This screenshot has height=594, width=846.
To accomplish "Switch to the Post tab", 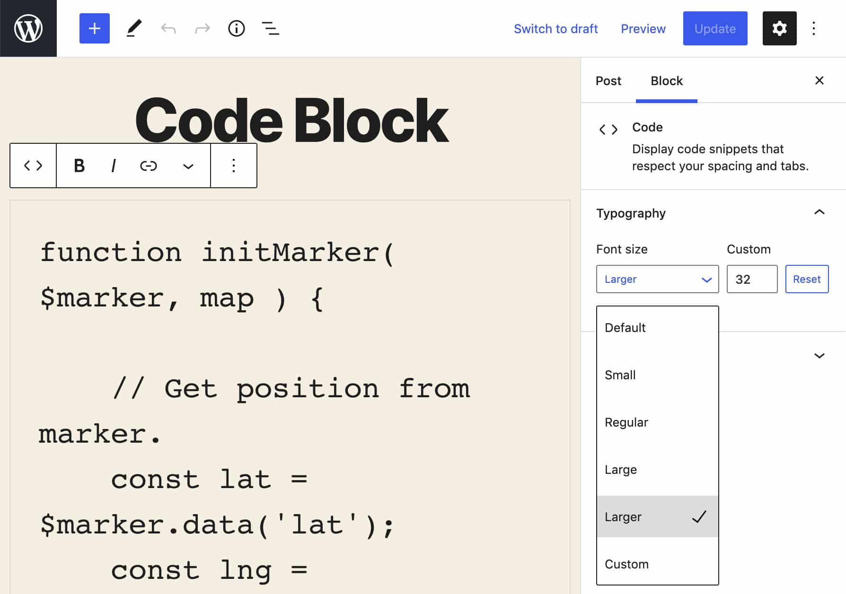I will coord(608,81).
